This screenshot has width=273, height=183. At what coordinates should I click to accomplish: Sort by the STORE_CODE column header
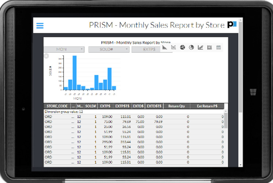(x=57, y=106)
